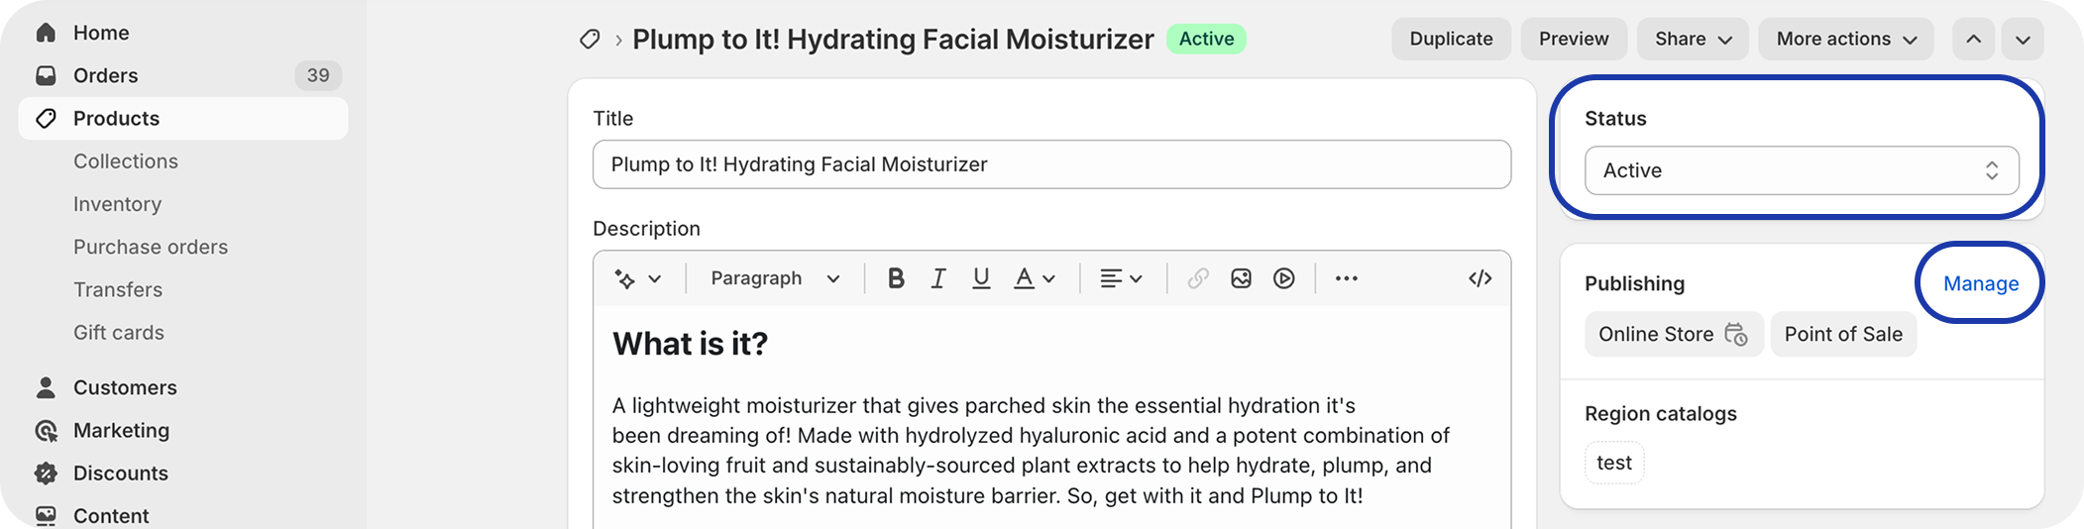The image size is (2084, 529).
Task: Click in the description paragraph text
Action: (x=1031, y=451)
